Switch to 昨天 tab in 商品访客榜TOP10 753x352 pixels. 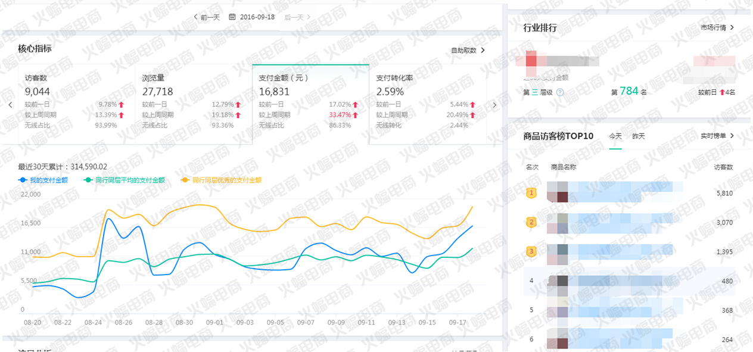639,136
